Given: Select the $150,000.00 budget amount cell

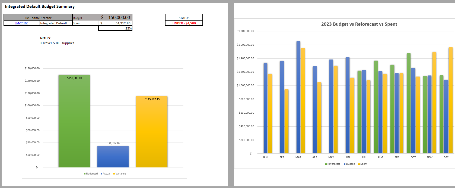Looking at the screenshot, I should (x=116, y=18).
